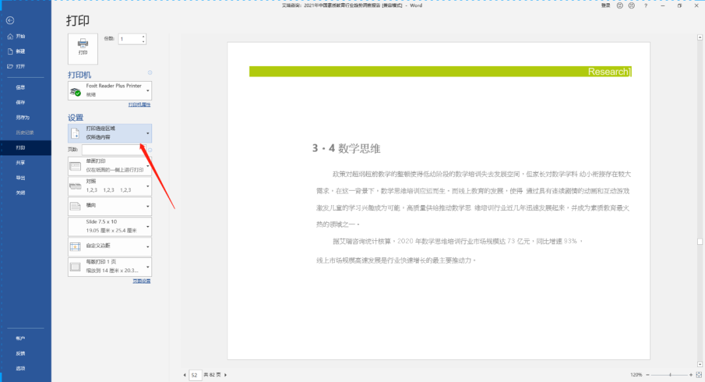Click the printer info icon beside 打印机
This screenshot has width=705, height=382.
(149, 72)
